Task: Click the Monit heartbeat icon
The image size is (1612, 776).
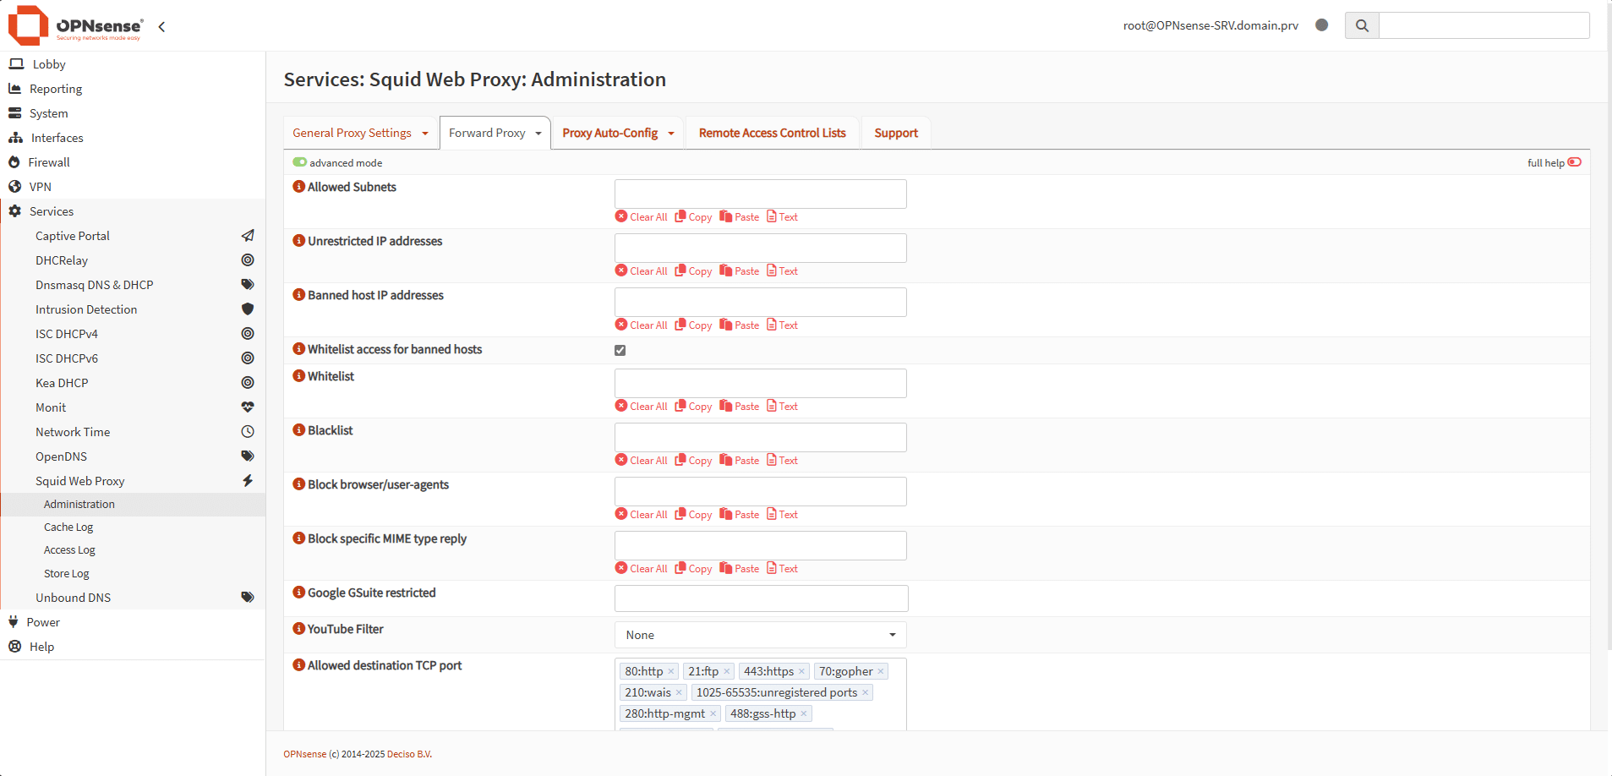Action: pyautogui.click(x=248, y=407)
